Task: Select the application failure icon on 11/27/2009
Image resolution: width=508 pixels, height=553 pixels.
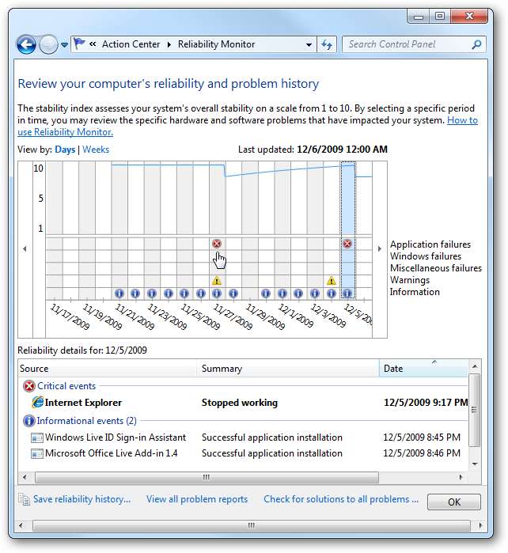Action: [217, 244]
